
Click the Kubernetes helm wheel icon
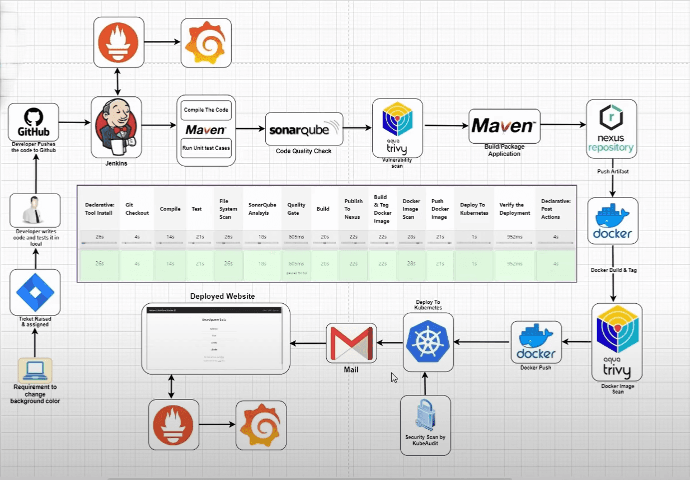pyautogui.click(x=428, y=342)
